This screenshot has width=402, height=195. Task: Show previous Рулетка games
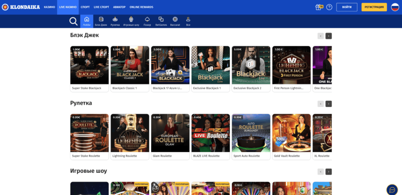321,104
